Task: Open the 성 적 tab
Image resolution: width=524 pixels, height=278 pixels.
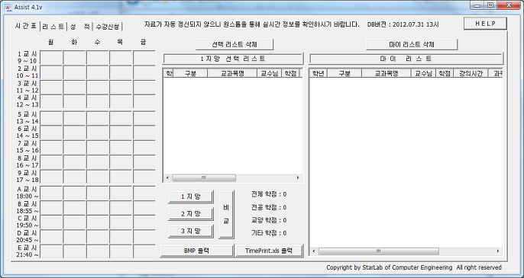Action: pyautogui.click(x=80, y=27)
